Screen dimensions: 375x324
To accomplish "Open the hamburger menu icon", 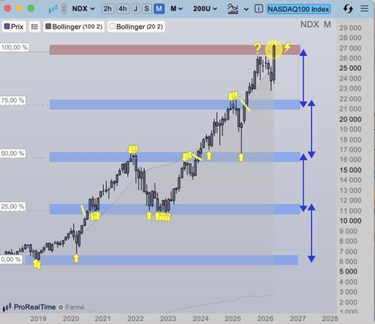I will (364, 8).
